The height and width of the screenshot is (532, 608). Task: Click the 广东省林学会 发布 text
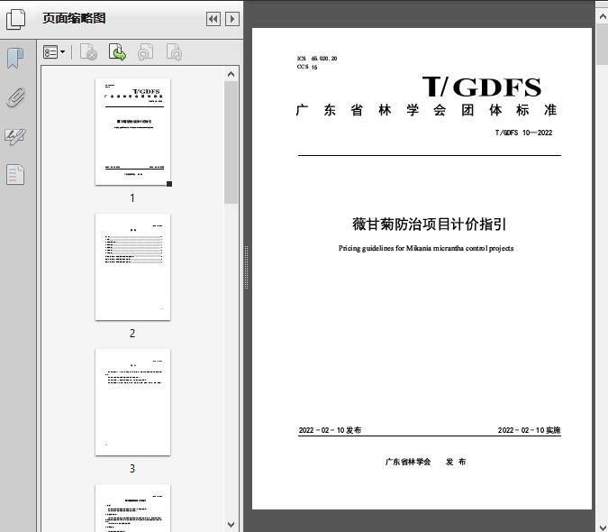[x=425, y=462]
